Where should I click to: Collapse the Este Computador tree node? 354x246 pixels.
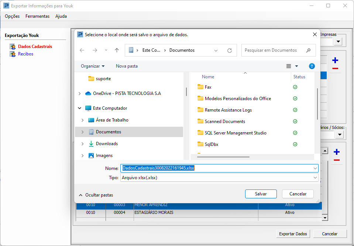click(80, 109)
